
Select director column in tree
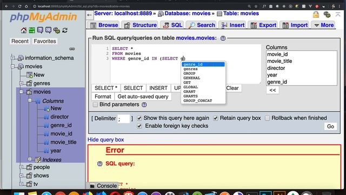coord(59,117)
